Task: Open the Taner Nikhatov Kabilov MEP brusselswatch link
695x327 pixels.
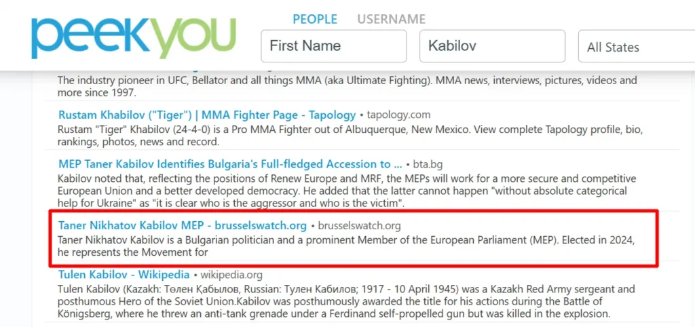Action: [x=183, y=226]
